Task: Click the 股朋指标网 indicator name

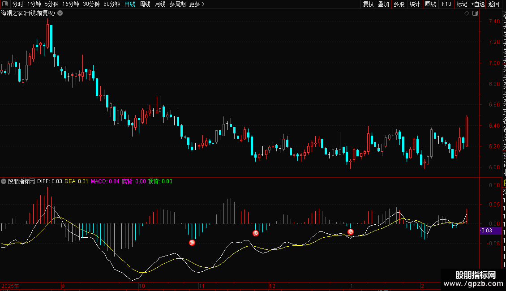Action: 21,181
